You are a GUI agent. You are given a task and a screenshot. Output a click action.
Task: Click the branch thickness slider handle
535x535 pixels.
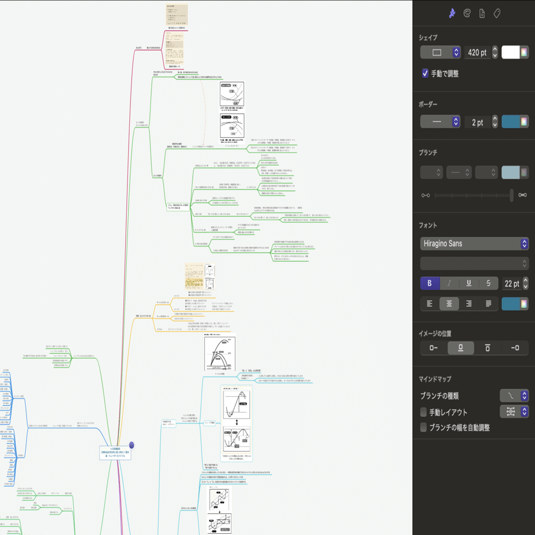(x=511, y=195)
